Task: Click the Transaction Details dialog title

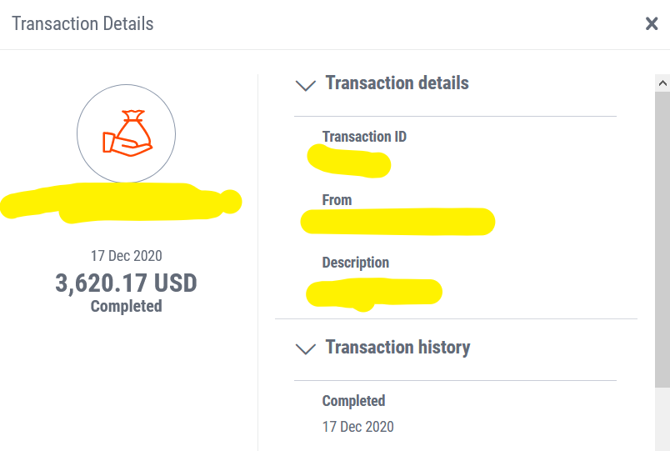Action: click(82, 24)
